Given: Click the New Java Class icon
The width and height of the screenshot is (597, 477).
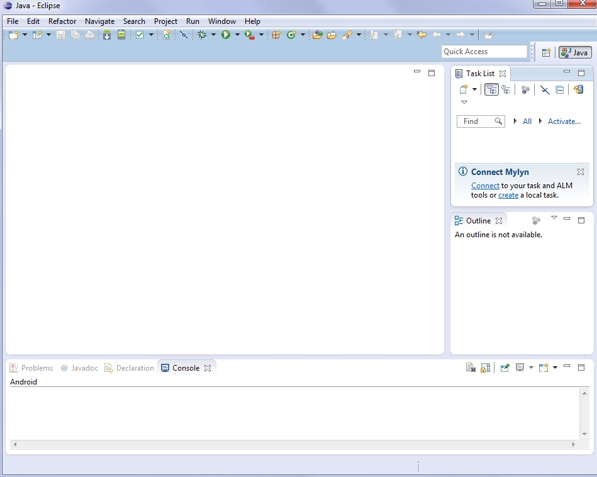Looking at the screenshot, I should (x=291, y=35).
